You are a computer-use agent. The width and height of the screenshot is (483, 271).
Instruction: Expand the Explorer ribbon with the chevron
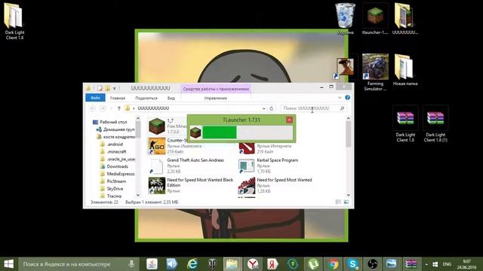coord(340,98)
